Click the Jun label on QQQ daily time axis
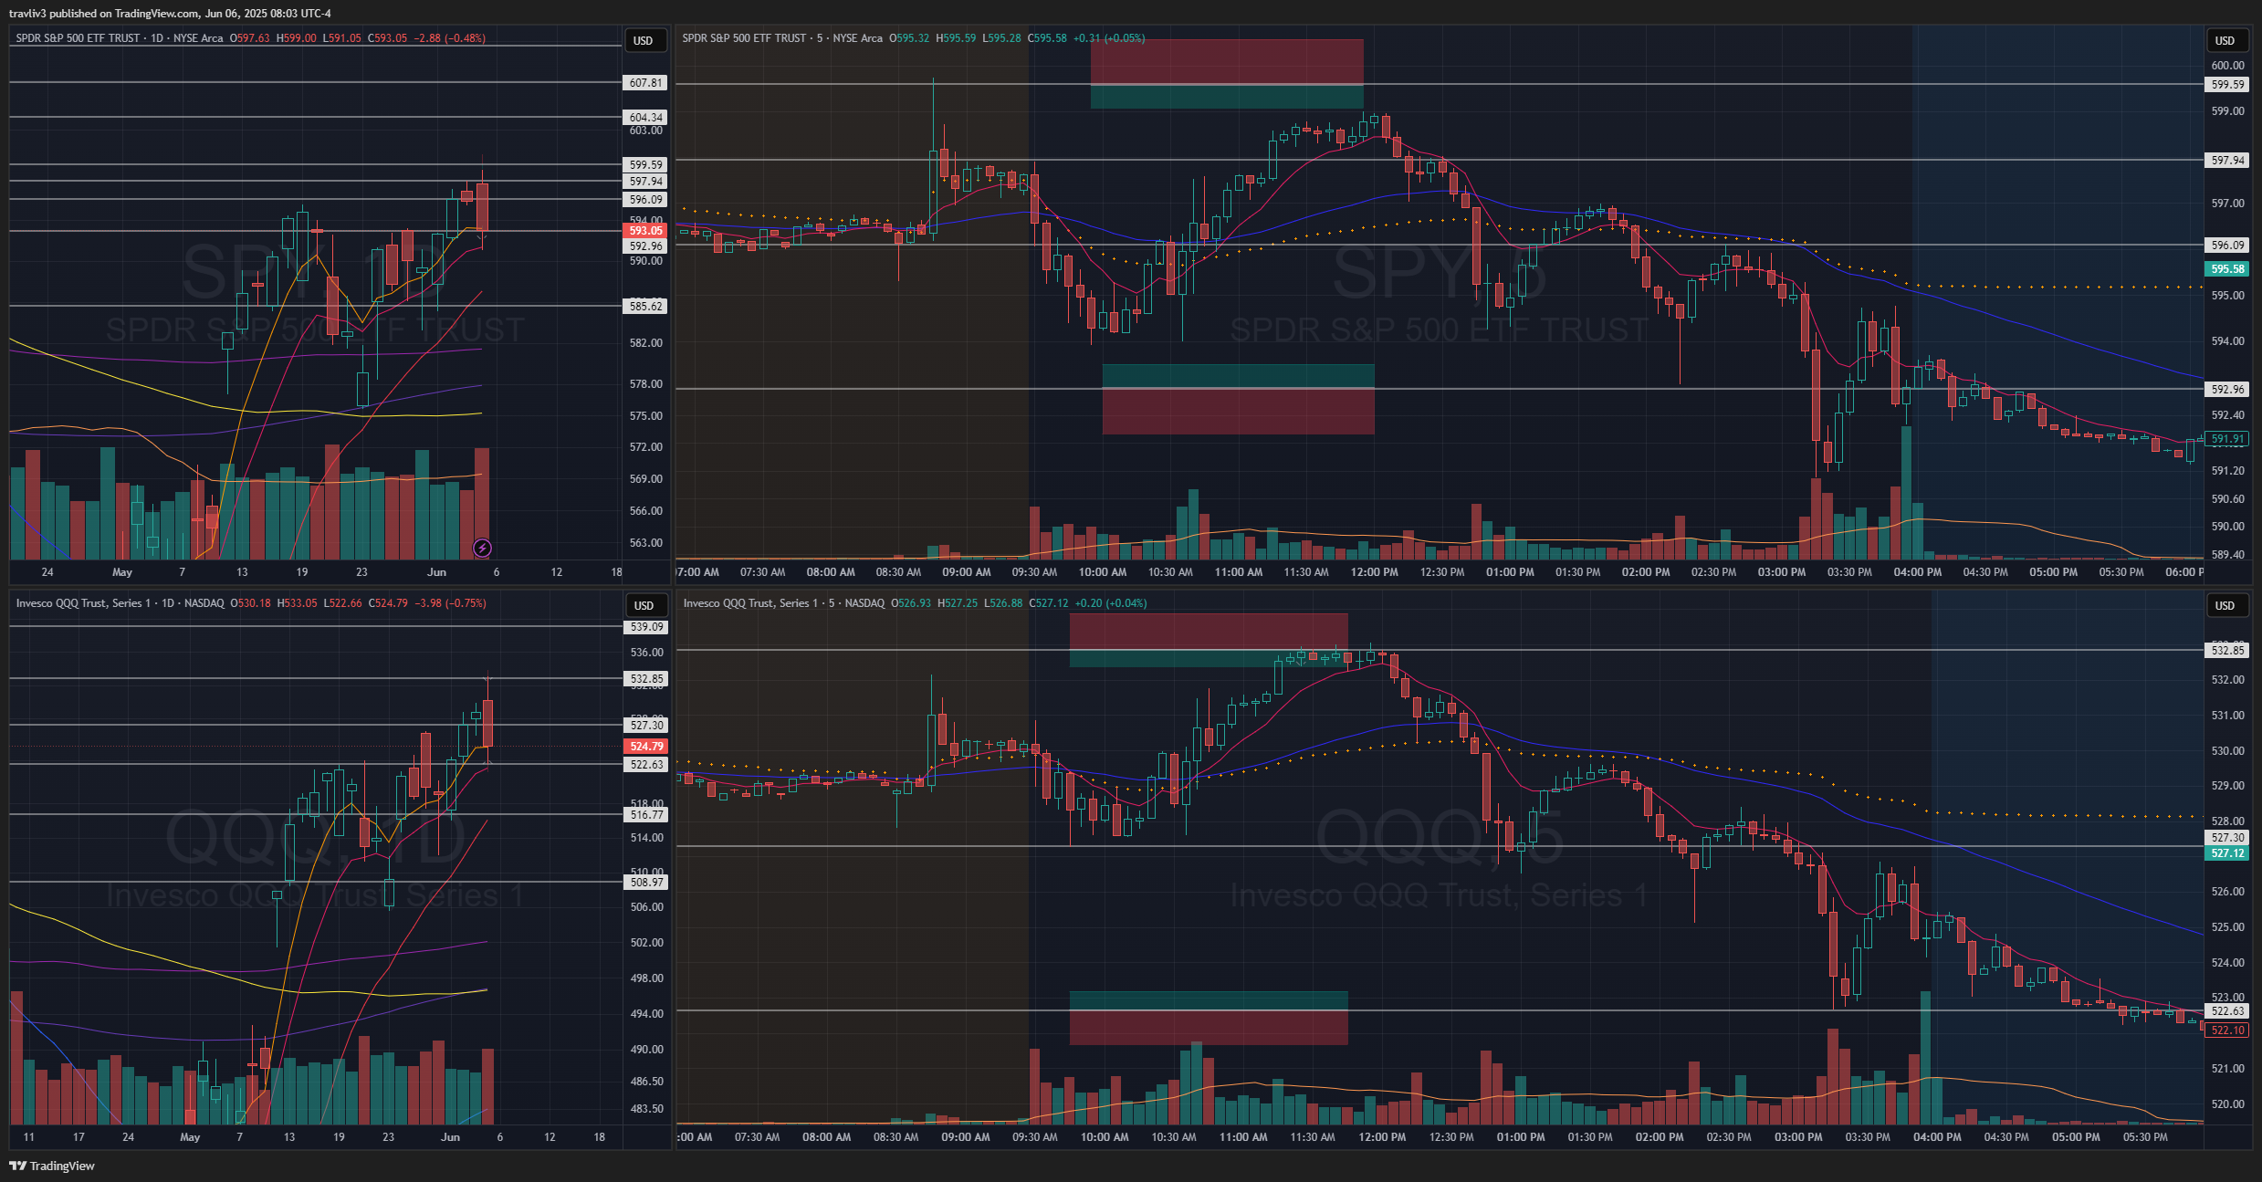The image size is (2262, 1182). 450,1137
